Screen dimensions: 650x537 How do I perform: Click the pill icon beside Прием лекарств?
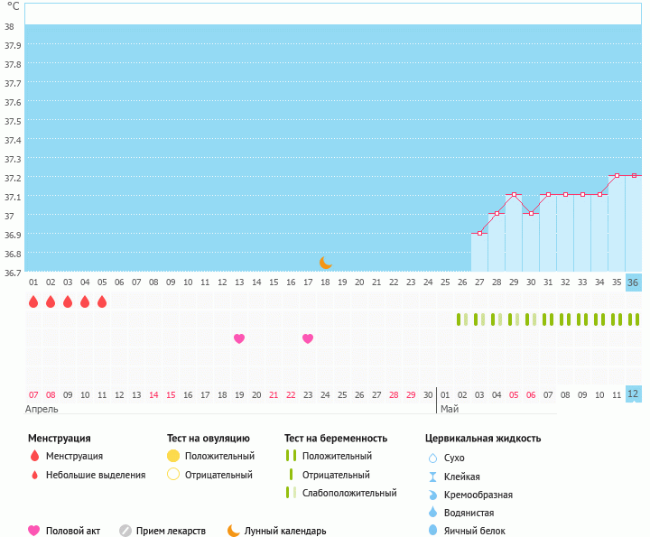tap(125, 531)
